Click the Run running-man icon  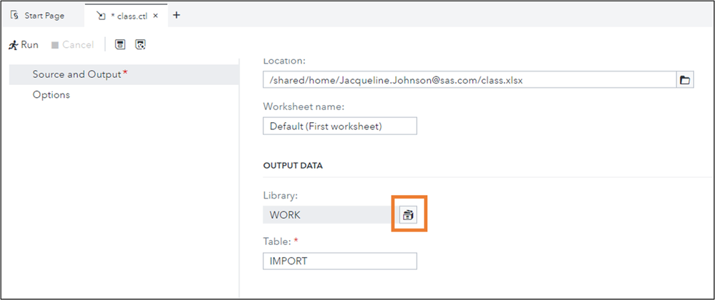[x=13, y=45]
